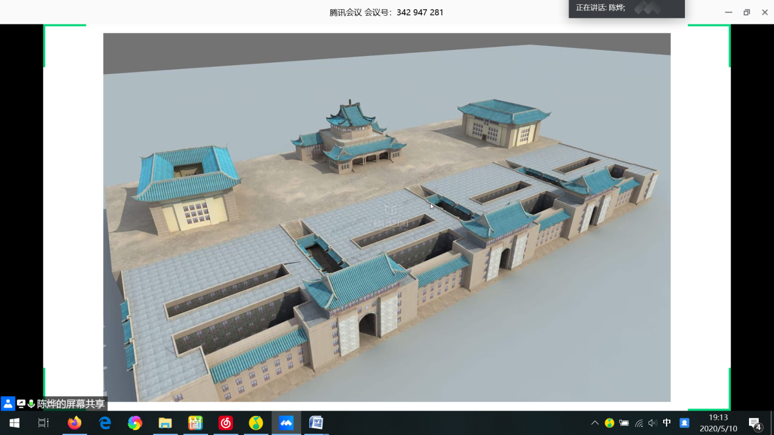Click the volume speaker tray icon
The height and width of the screenshot is (435, 774).
(652, 423)
